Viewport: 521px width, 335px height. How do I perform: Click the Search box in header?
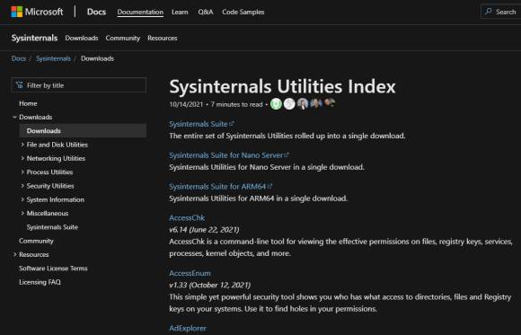pos(500,12)
